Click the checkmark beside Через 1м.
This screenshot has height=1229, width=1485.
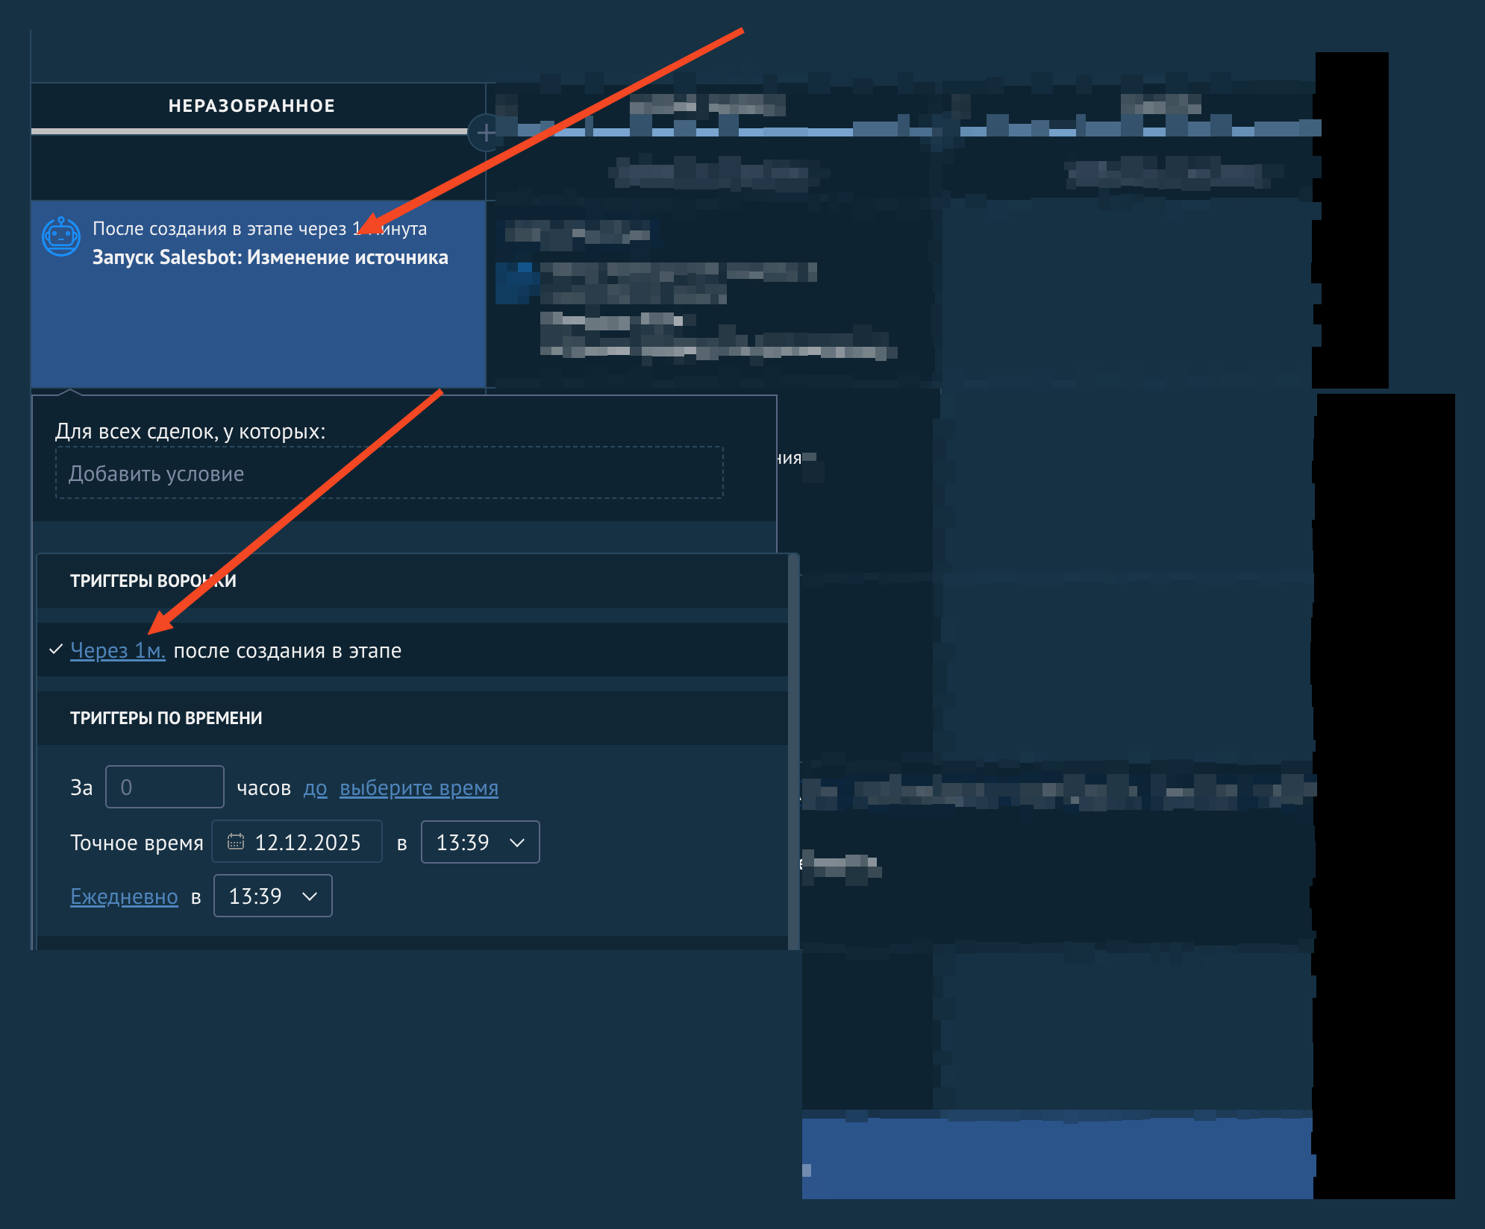(55, 650)
